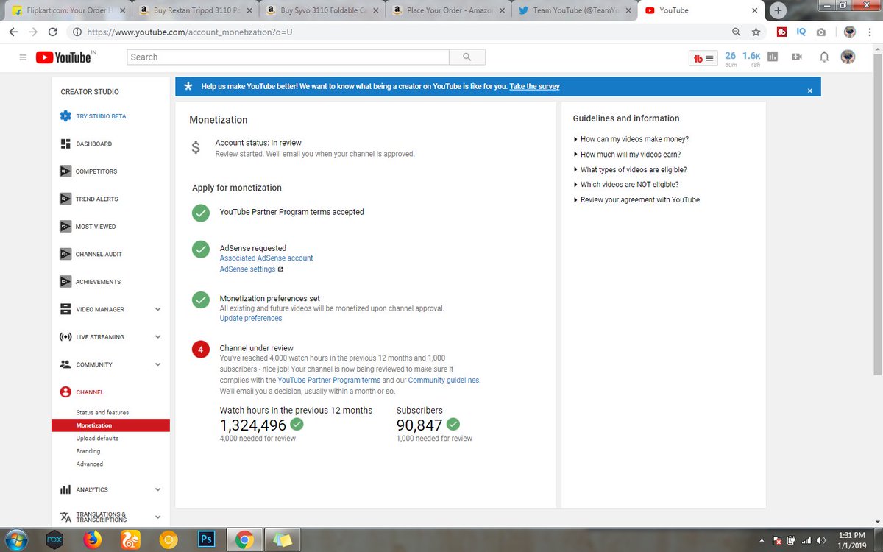Open the YouTube hamburger guide menu
This screenshot has height=552, width=883.
(23, 57)
